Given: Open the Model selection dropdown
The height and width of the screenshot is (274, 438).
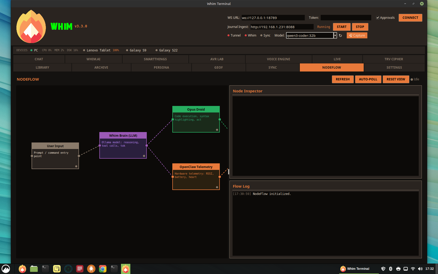Looking at the screenshot, I should coord(335,35).
